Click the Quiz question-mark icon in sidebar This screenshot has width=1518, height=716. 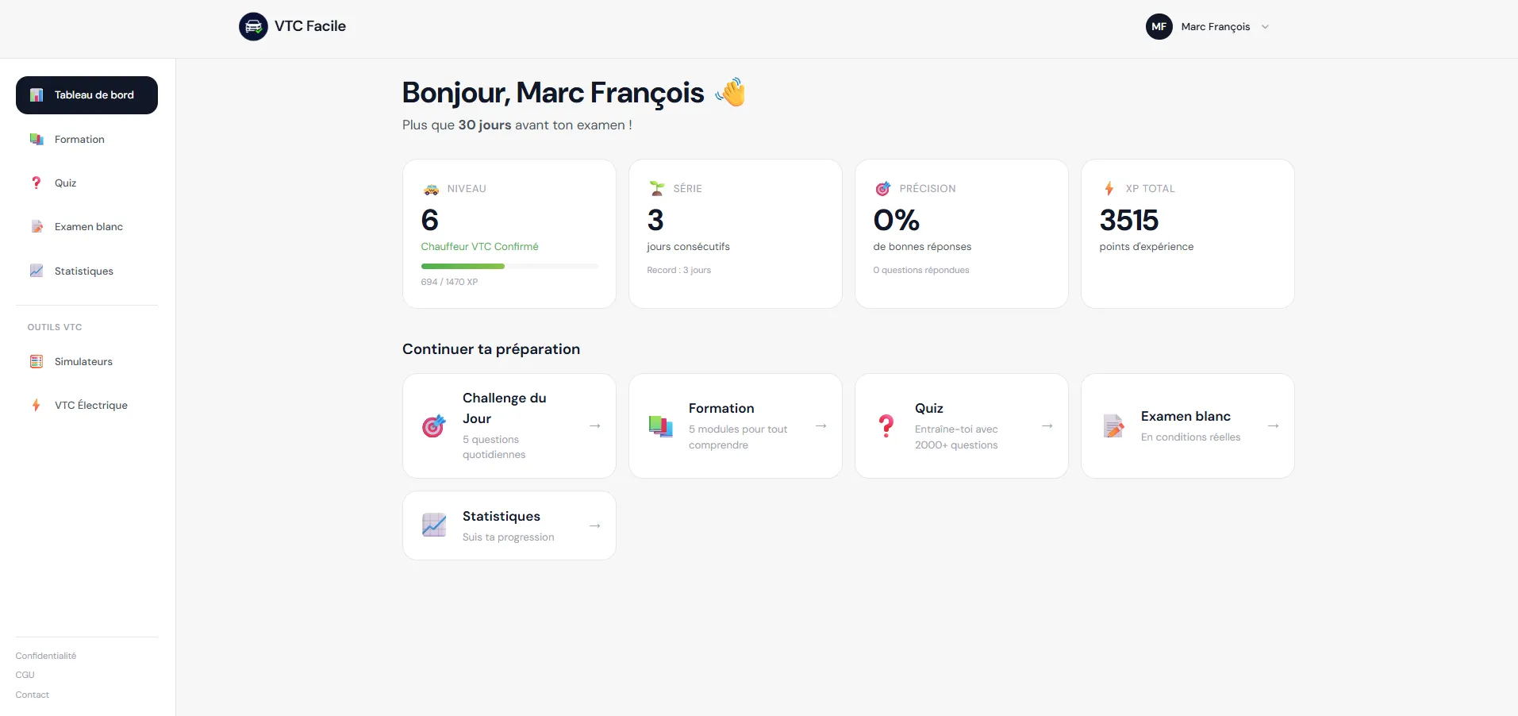36,183
